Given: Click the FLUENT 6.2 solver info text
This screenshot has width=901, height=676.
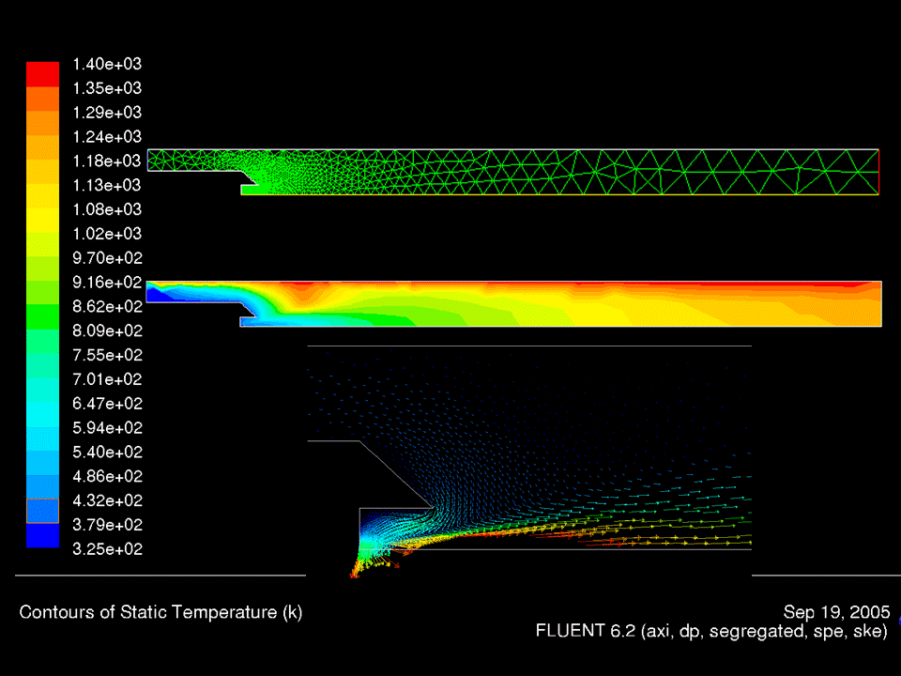Looking at the screenshot, I should click(713, 631).
